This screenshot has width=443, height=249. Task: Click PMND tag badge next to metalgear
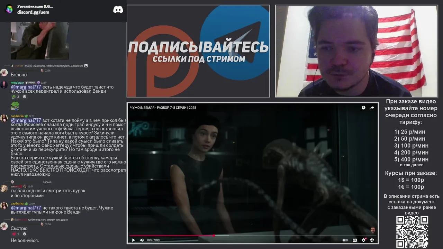pos(30,83)
